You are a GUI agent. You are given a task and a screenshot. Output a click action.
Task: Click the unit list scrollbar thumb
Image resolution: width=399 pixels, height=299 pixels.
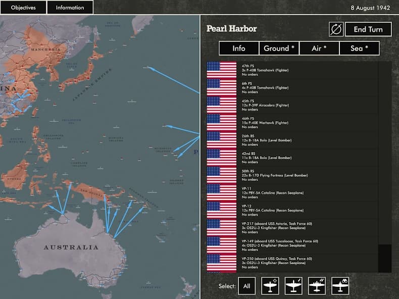(x=385, y=258)
